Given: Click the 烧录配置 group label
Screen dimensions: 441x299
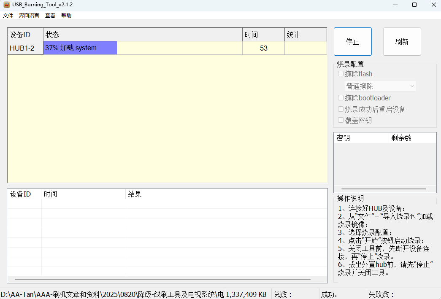Looking at the screenshot, I should point(350,64).
